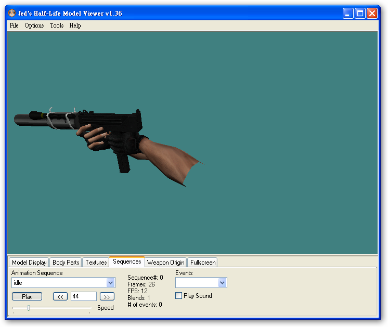388x327 pixels.
Task: Click the 'Events' label
Action: 184,273
